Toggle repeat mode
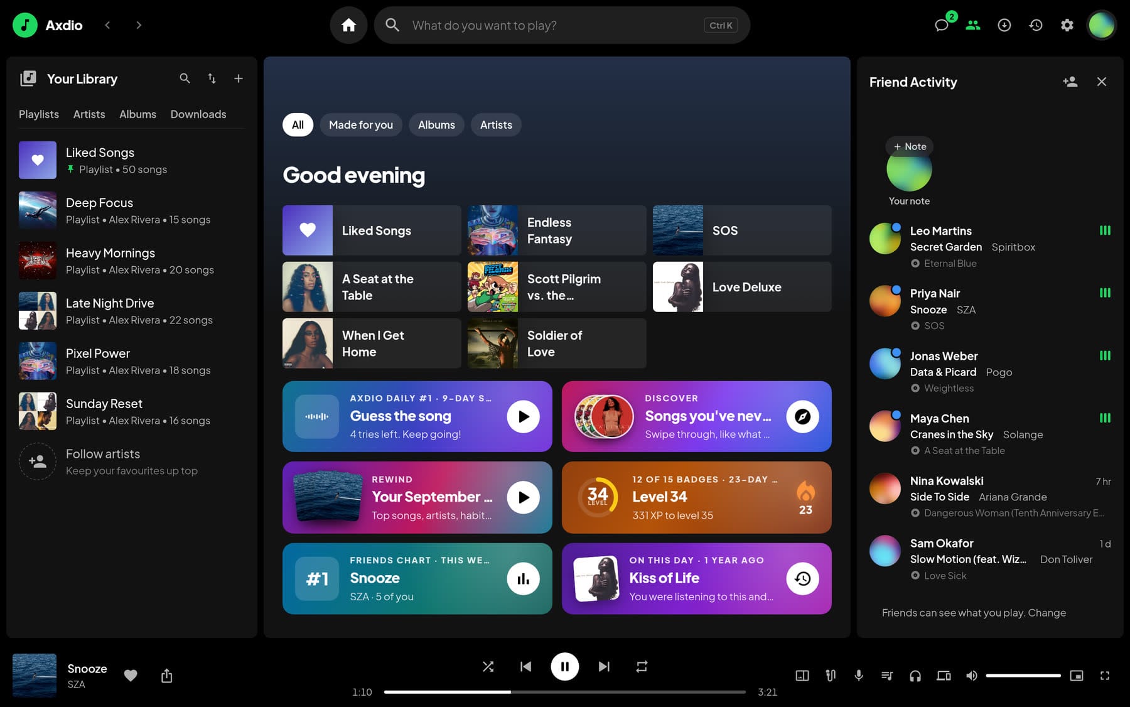Image resolution: width=1130 pixels, height=707 pixels. (642, 667)
